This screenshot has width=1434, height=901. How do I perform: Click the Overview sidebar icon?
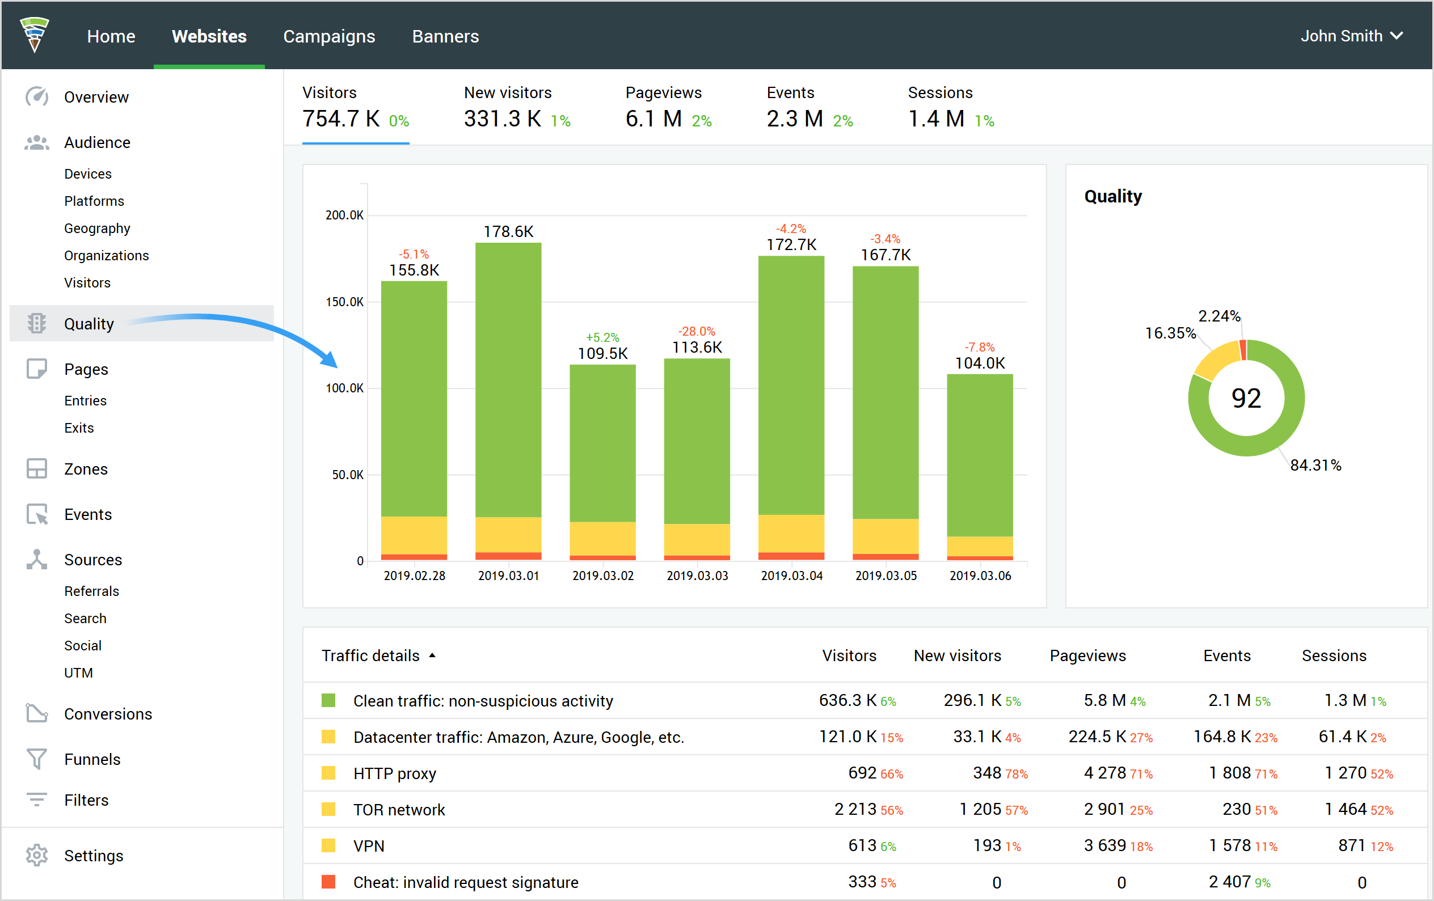click(x=36, y=96)
